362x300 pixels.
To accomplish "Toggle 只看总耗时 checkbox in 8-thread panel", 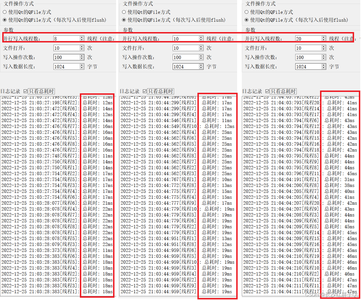I will (26, 91).
